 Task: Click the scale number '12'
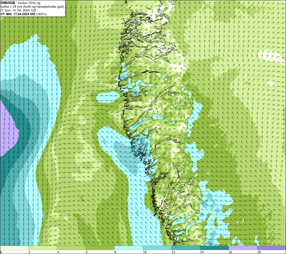click(173, 252)
